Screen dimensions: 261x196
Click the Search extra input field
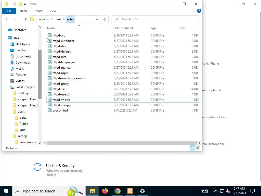pyautogui.click(x=155, y=19)
